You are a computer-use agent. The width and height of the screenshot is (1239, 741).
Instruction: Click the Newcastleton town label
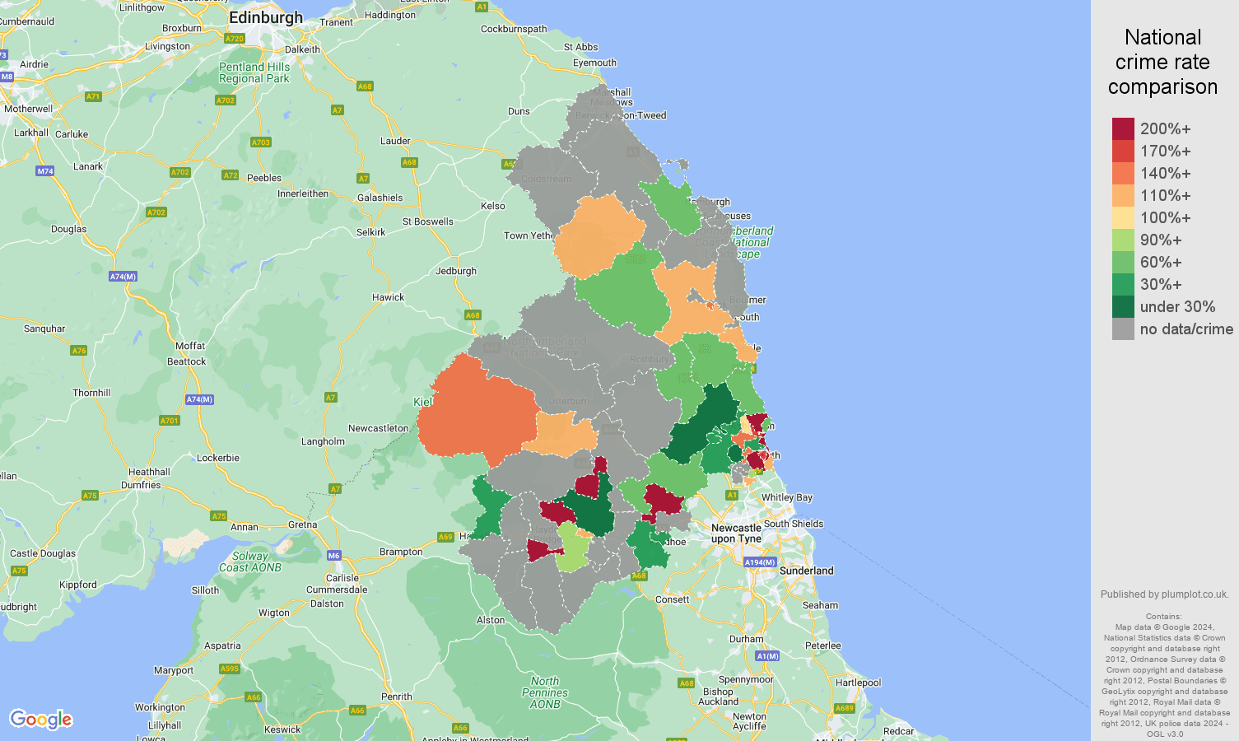coord(378,428)
